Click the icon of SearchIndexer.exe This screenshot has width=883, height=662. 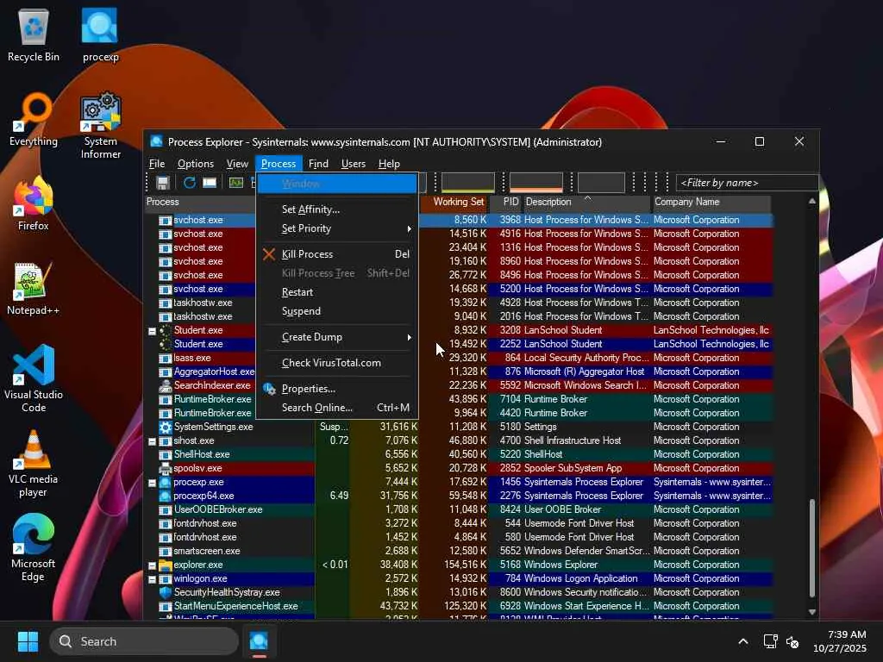(x=165, y=385)
